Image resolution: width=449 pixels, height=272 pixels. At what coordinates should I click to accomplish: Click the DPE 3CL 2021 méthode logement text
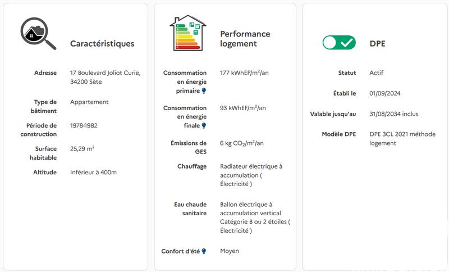(402, 138)
